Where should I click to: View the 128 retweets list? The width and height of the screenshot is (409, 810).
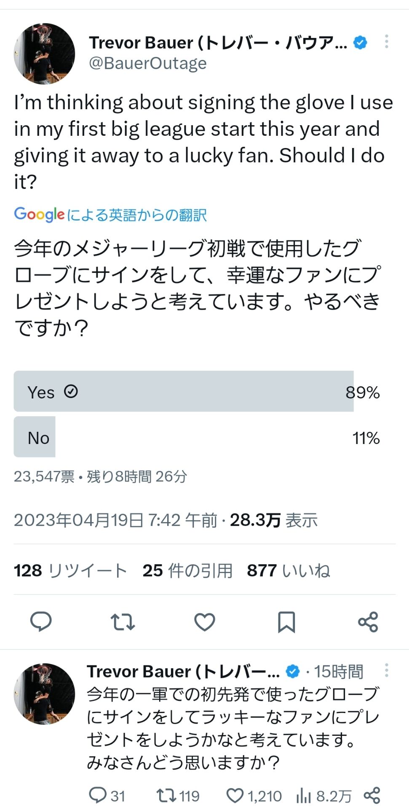click(x=70, y=570)
